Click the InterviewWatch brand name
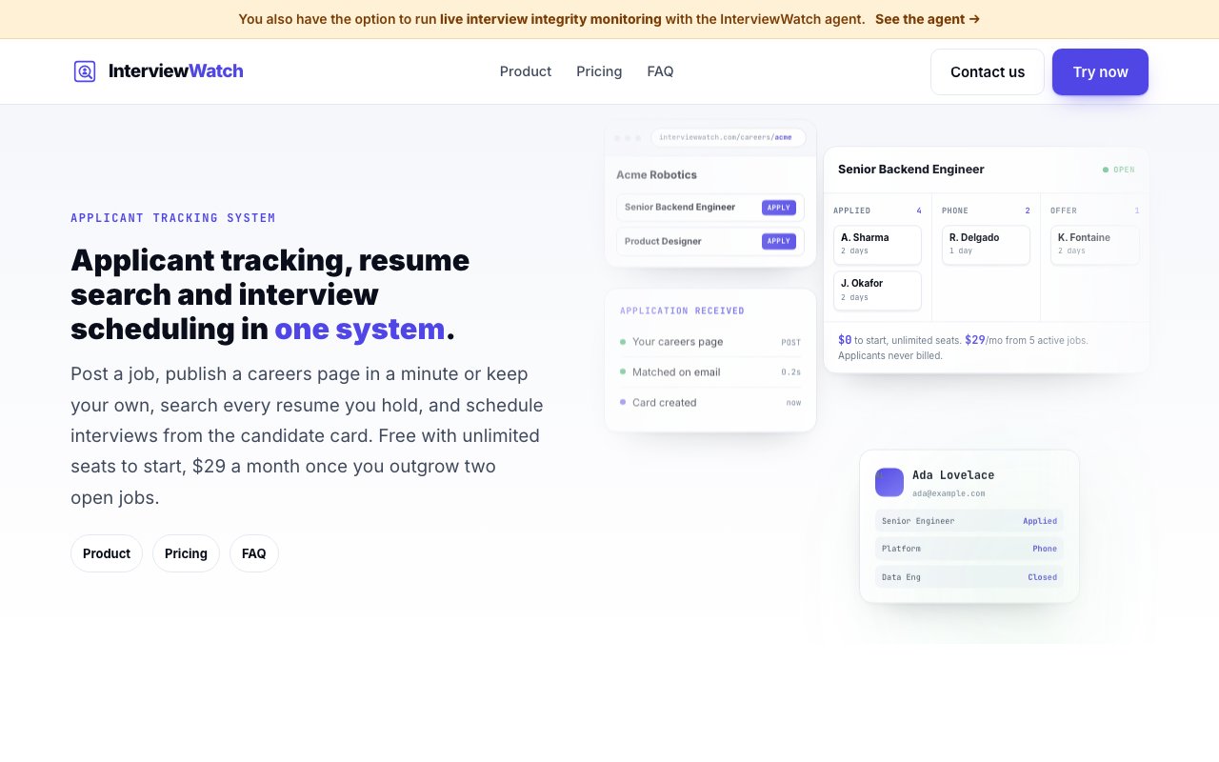Image resolution: width=1219 pixels, height=762 pixels. pyautogui.click(x=176, y=71)
